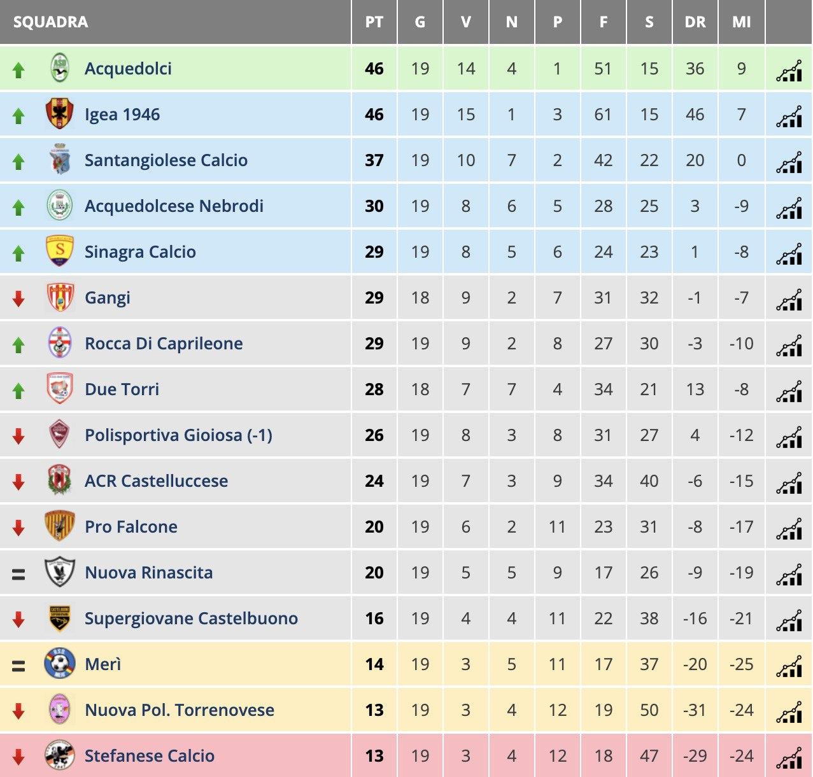Open the trend chart icon for Due Torri
This screenshot has height=777, width=813.
point(789,391)
